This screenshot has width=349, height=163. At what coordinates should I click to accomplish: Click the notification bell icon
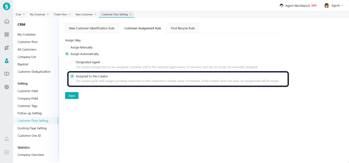[x=7, y=139]
